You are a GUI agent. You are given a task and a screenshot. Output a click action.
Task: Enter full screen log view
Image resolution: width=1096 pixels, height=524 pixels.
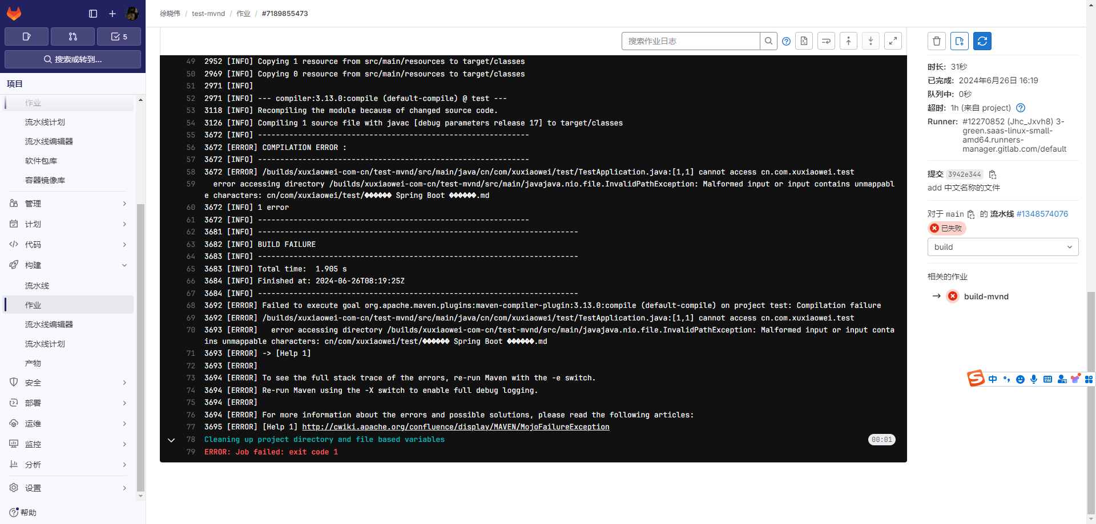(x=893, y=41)
